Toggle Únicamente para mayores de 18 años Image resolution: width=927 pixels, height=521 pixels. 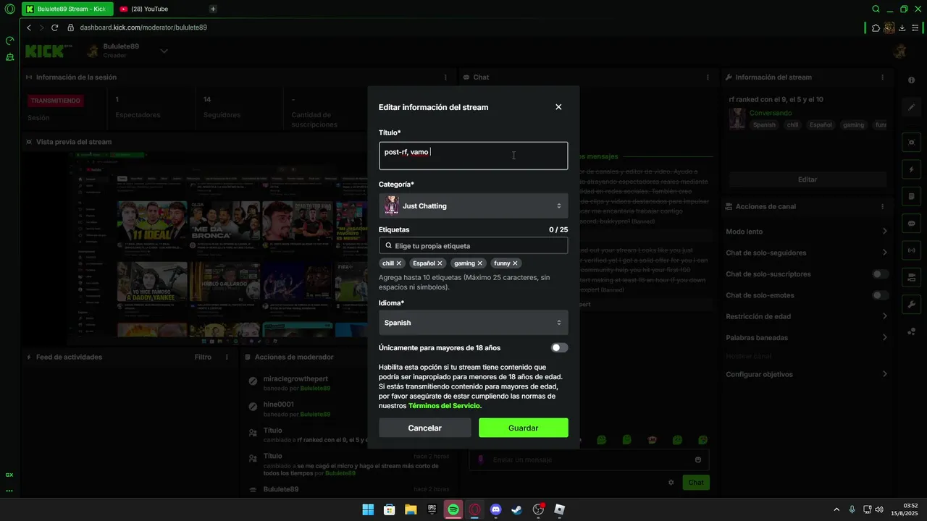tap(559, 348)
